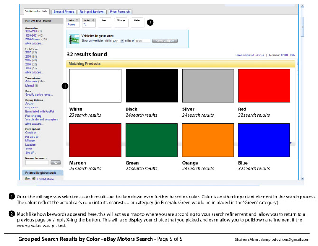Open the Color breadcrumb filter box
This screenshot has width=318, height=246.
point(138,22)
